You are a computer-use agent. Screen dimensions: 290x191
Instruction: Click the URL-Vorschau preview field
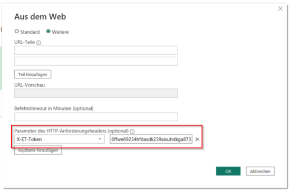[x=96, y=93]
